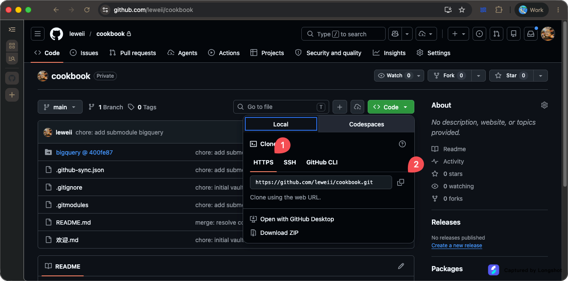The width and height of the screenshot is (568, 281).
Task: Copy the HTTPS clone URL to clipboard
Action: point(401,182)
